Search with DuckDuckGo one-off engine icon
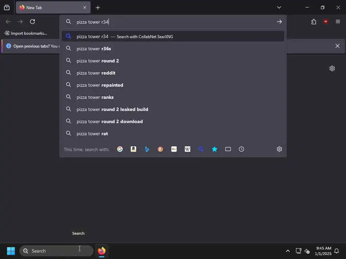The image size is (346, 259). (160, 149)
